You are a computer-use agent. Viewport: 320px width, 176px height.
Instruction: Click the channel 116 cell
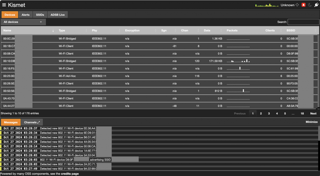tap(197, 76)
